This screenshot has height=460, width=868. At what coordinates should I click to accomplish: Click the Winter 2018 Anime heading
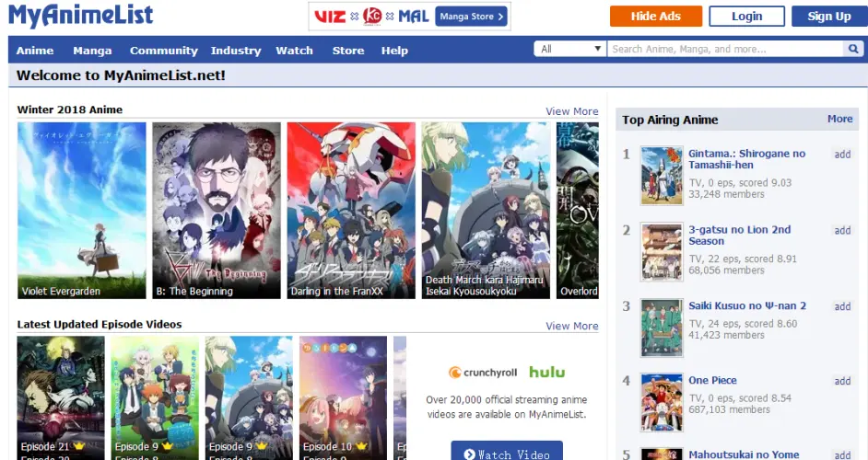coord(70,109)
